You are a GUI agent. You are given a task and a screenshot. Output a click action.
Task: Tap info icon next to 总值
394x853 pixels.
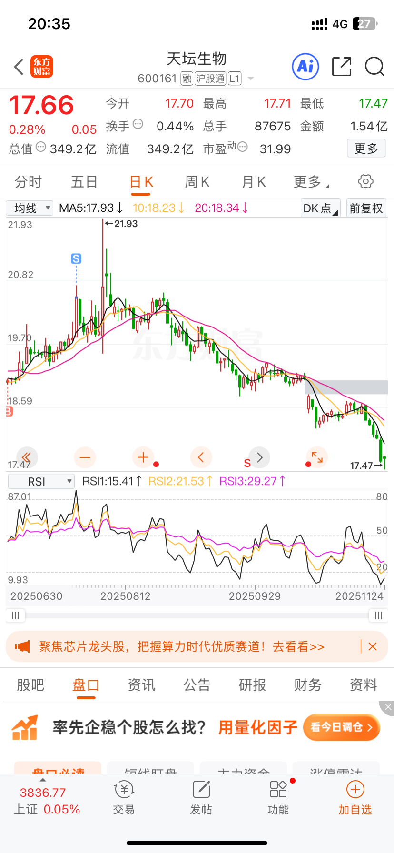pyautogui.click(x=41, y=147)
